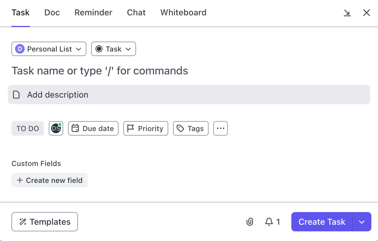The image size is (378, 241).
Task: Click the document icon beside Add description
Action: (x=16, y=95)
